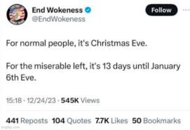Click the 12/24/23 post date

(42, 100)
